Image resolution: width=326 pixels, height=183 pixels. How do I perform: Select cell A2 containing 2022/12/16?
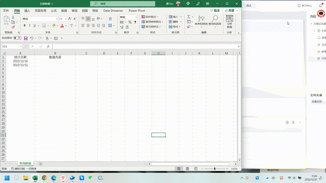point(20,61)
